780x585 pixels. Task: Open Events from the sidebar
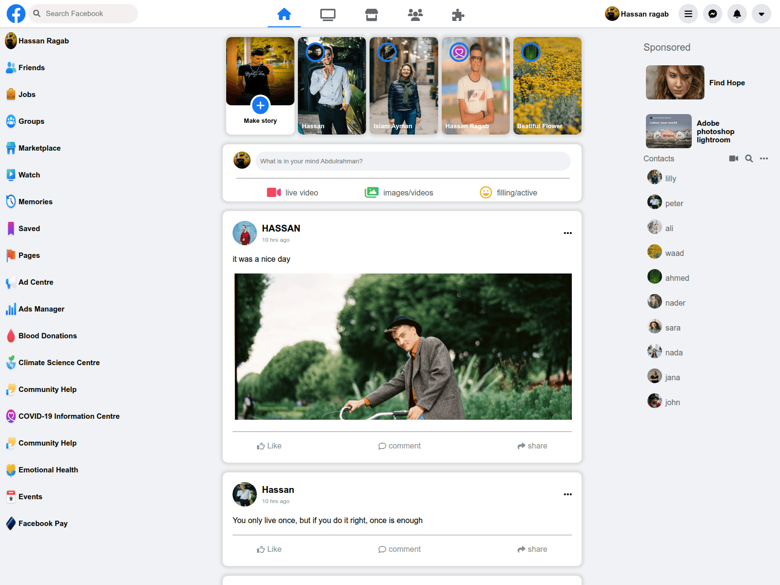click(24, 497)
